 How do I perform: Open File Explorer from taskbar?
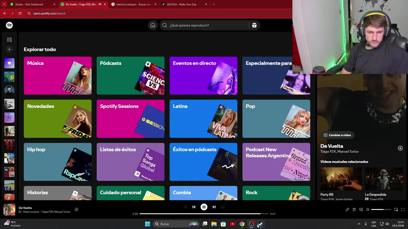pos(214,224)
